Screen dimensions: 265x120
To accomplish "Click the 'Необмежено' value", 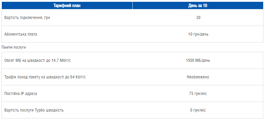I will [x=198, y=77].
